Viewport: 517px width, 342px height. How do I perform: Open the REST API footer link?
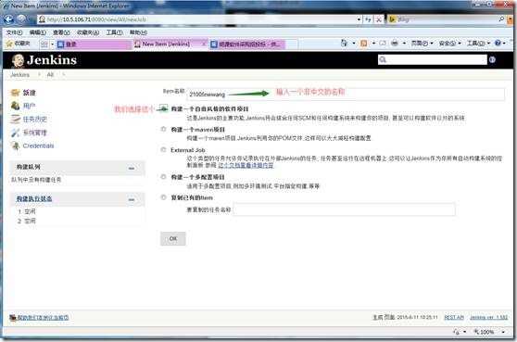point(454,317)
